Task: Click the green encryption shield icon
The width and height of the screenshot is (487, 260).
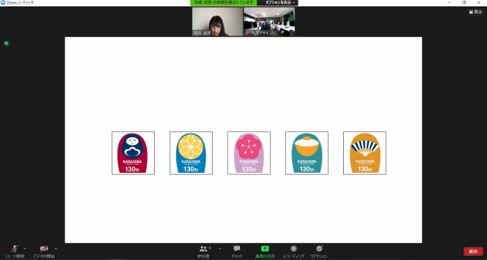Action: point(6,44)
